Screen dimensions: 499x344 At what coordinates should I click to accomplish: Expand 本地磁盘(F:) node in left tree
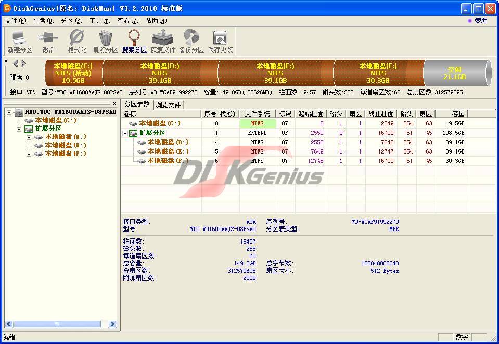point(29,154)
